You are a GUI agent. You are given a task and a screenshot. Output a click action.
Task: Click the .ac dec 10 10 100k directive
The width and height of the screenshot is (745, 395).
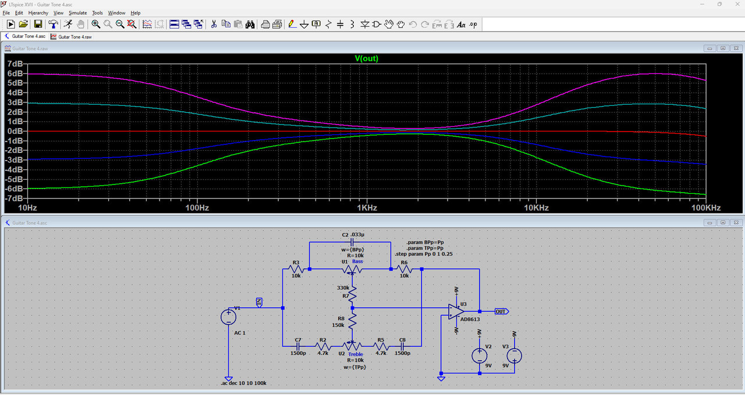(244, 383)
